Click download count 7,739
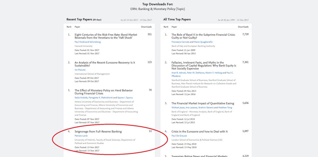The height and width of the screenshot is (157, 318). point(245,34)
